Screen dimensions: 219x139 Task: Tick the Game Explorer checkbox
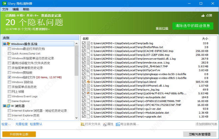tap(9, 101)
